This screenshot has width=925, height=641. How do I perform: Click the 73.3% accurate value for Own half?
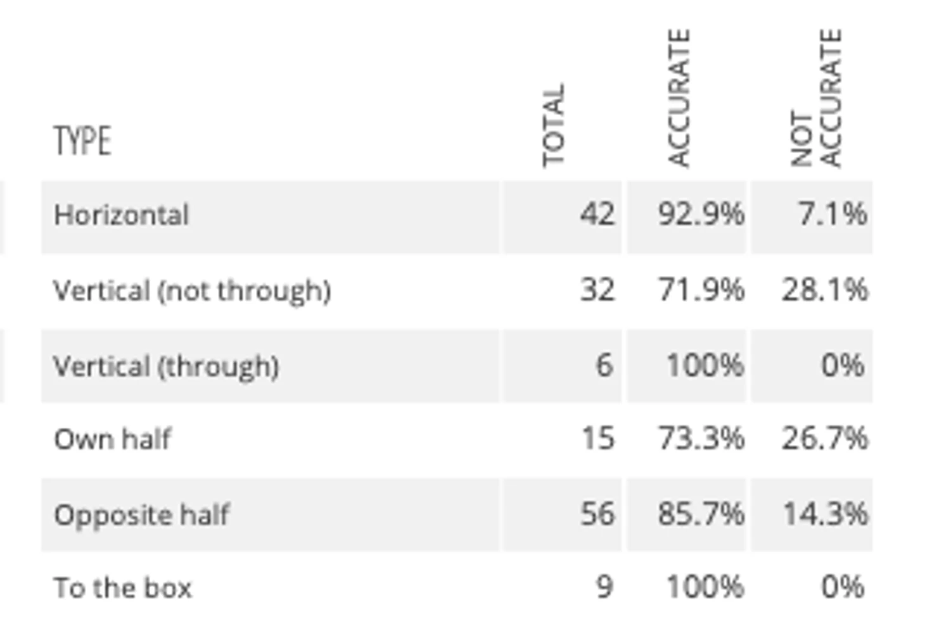701,439
